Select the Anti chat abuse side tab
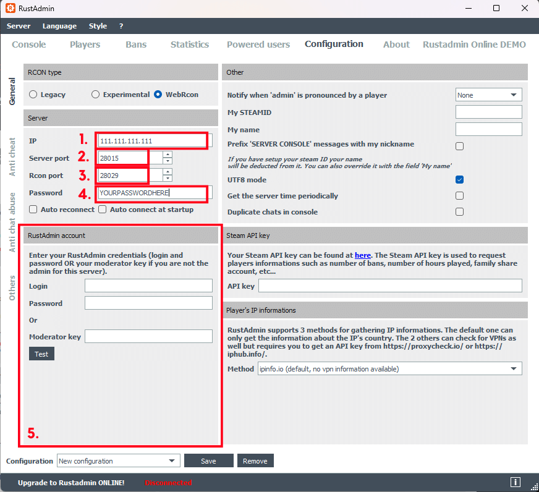The width and height of the screenshot is (539, 492). coord(12,222)
